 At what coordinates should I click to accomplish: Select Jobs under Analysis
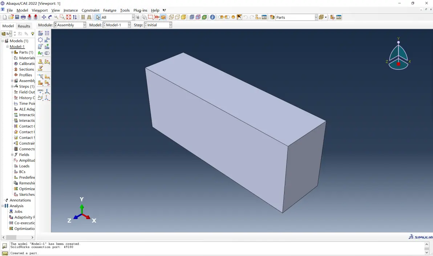[18, 212]
